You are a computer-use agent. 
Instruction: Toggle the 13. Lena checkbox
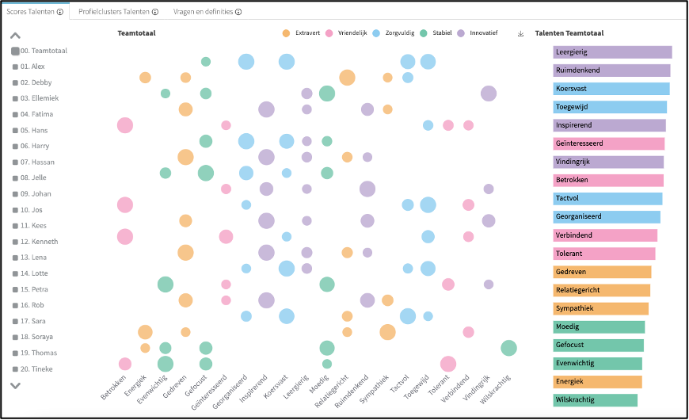pyautogui.click(x=15, y=258)
